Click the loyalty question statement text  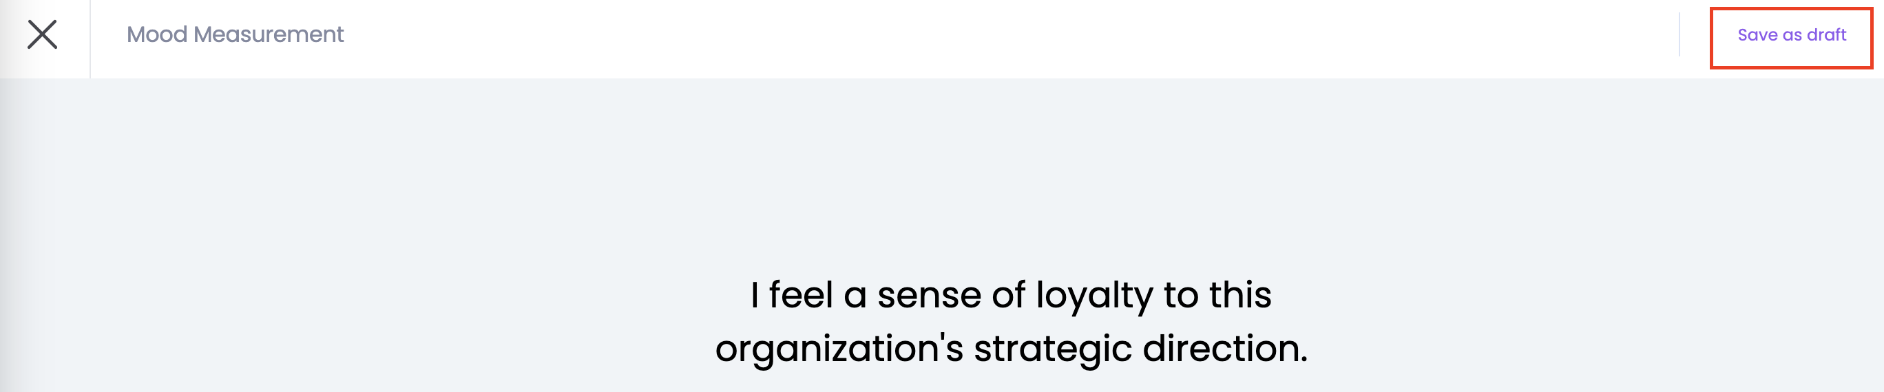click(x=1011, y=321)
